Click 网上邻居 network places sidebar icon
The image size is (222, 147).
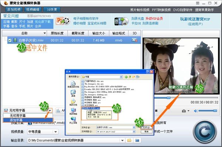coord(73,120)
